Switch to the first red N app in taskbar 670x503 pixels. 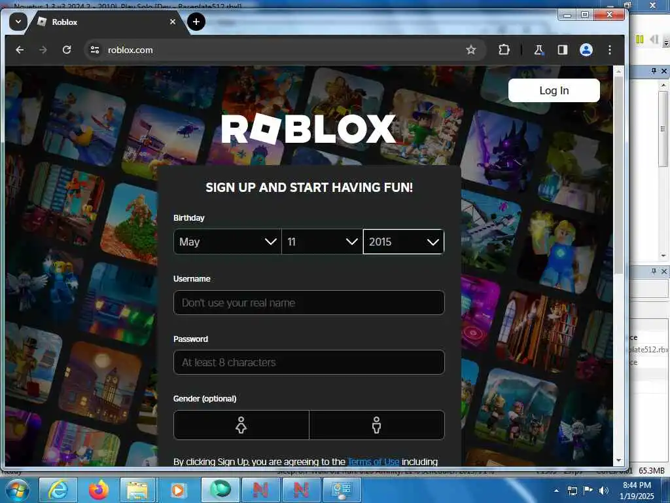(x=260, y=490)
